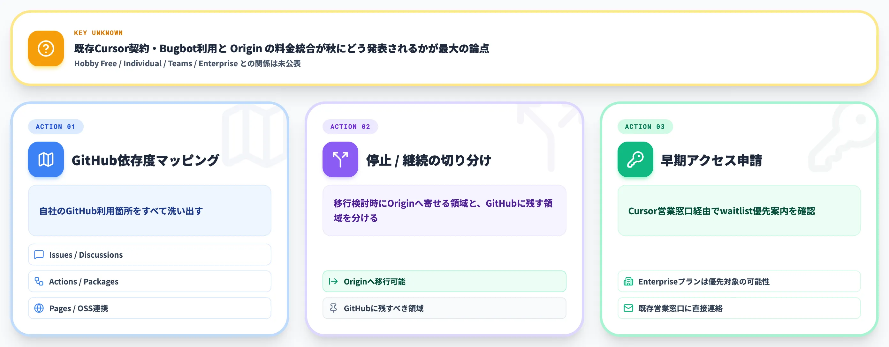Click the chat bubble icon beside Issues / Discussions
The height and width of the screenshot is (347, 889).
[x=39, y=255]
